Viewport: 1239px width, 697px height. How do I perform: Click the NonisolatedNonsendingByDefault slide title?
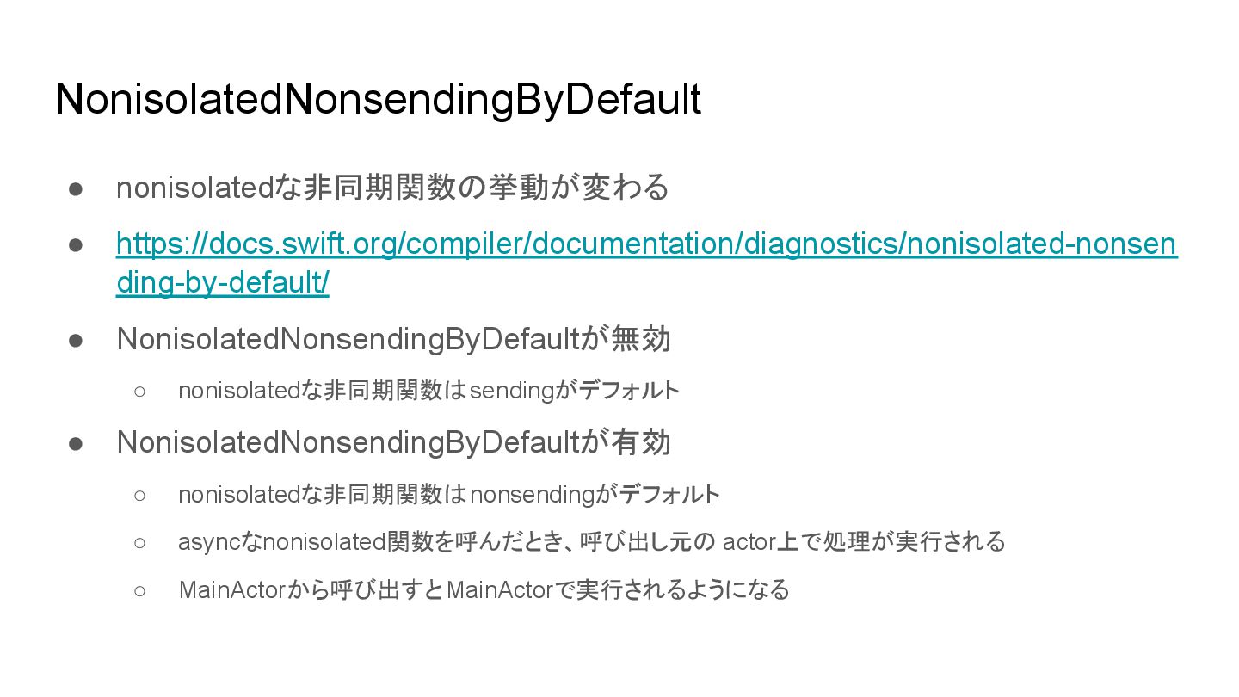click(x=379, y=100)
